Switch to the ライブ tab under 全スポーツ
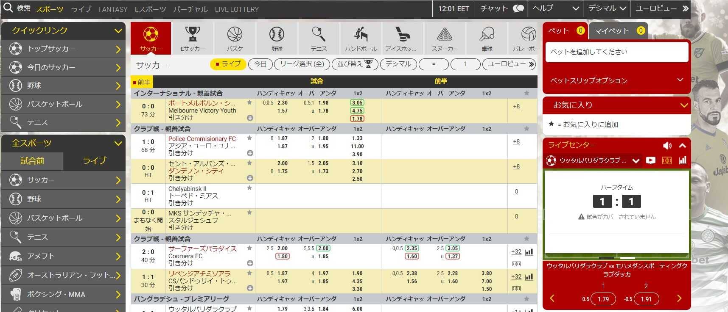Viewport: 728px width, 312px height. click(x=94, y=161)
